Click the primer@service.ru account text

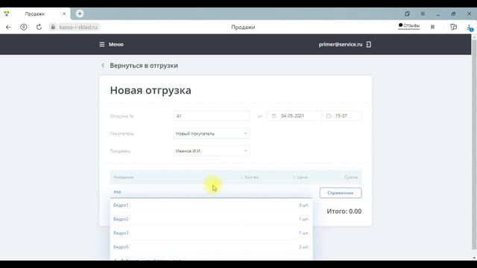341,45
